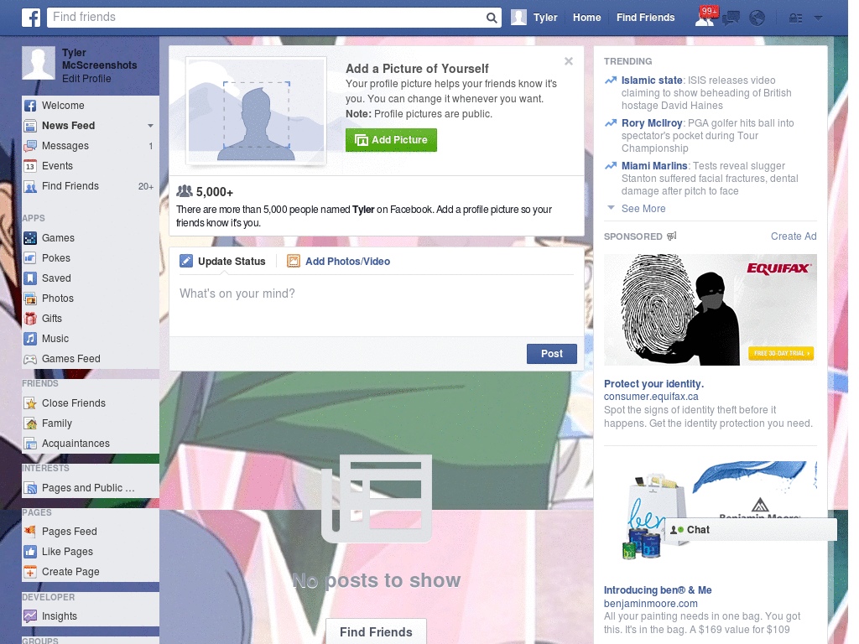Click the Events calendar icon
859x644 pixels.
point(30,166)
